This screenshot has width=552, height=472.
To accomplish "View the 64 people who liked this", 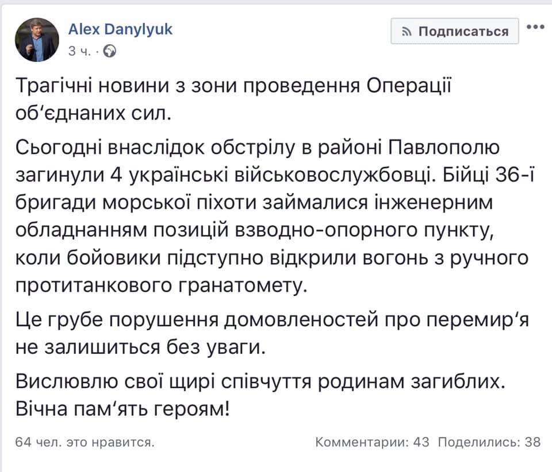I will click(84, 442).
